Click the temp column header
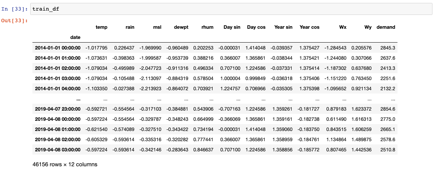Screen dimensions: 435x171 coord(102,27)
